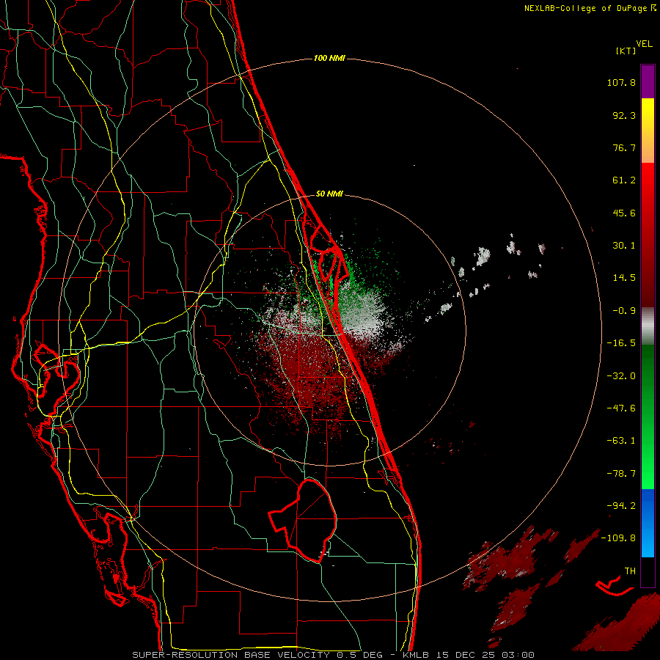Select the 14.5 velocity value
Viewport: 660px width, 660px height.
coord(624,278)
